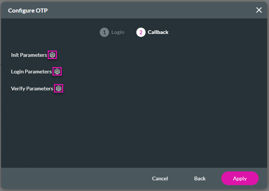Select step 2 Callback
The height and width of the screenshot is (191, 269).
click(152, 32)
